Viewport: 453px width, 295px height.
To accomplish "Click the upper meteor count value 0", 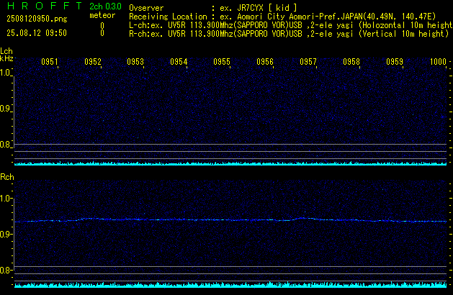I will [102, 26].
